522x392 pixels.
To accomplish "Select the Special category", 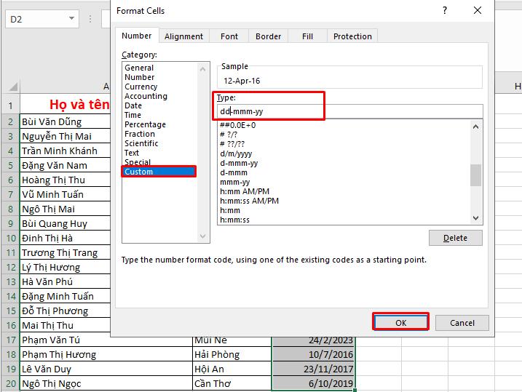I will click(x=138, y=162).
